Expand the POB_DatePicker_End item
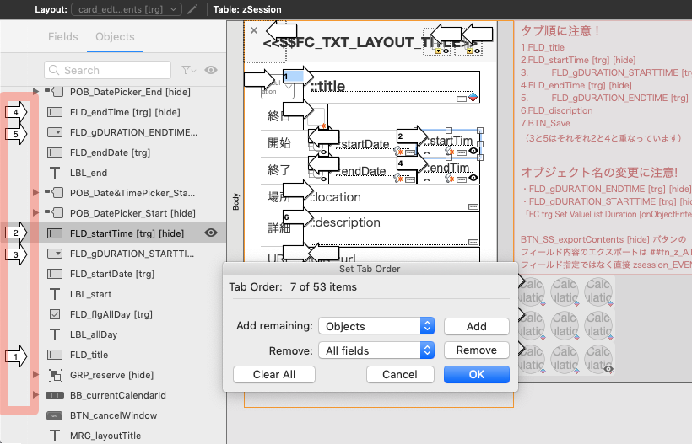692x444 pixels. click(x=35, y=91)
